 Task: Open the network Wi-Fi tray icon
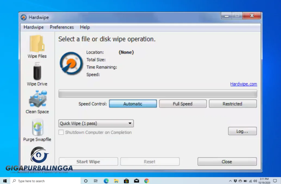(250, 181)
